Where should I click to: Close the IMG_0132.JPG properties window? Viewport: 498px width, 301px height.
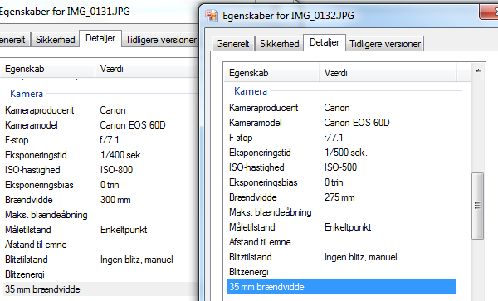click(489, 12)
